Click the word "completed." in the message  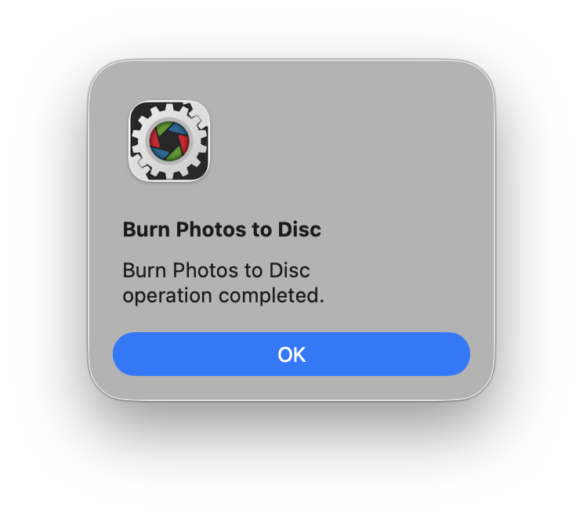(271, 296)
